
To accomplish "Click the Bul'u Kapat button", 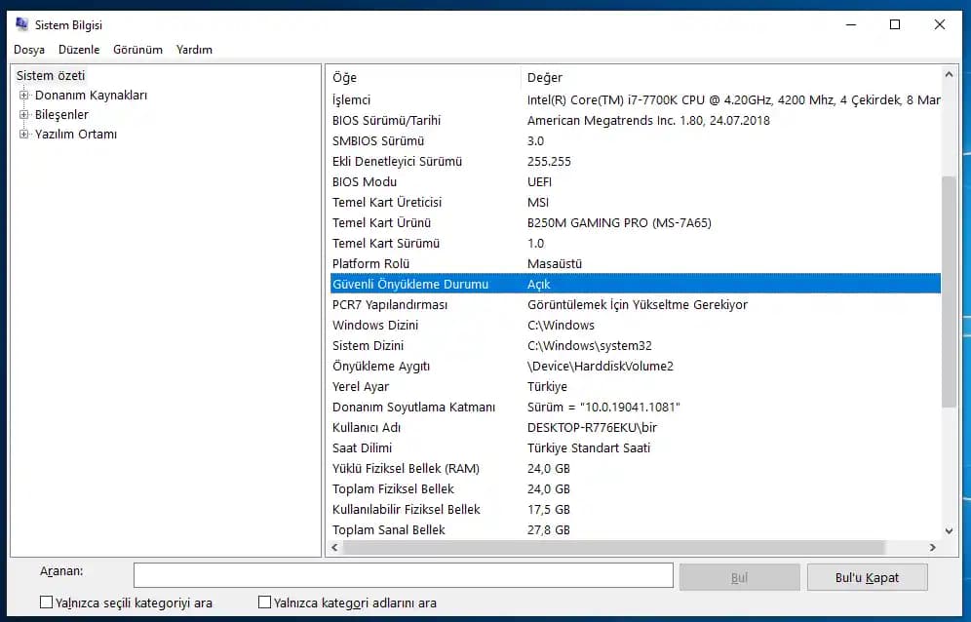I will click(x=867, y=577).
